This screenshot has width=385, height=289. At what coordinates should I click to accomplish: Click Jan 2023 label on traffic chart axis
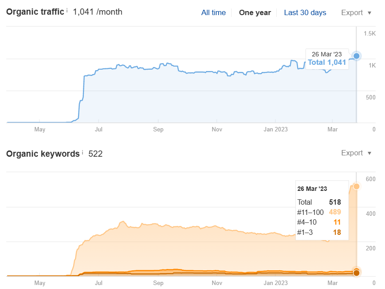(275, 129)
